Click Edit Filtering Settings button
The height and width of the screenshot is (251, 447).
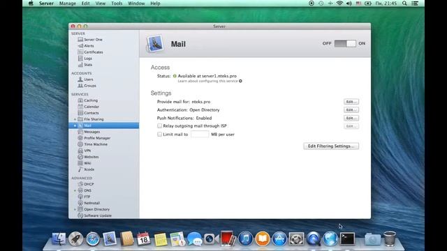(331, 146)
